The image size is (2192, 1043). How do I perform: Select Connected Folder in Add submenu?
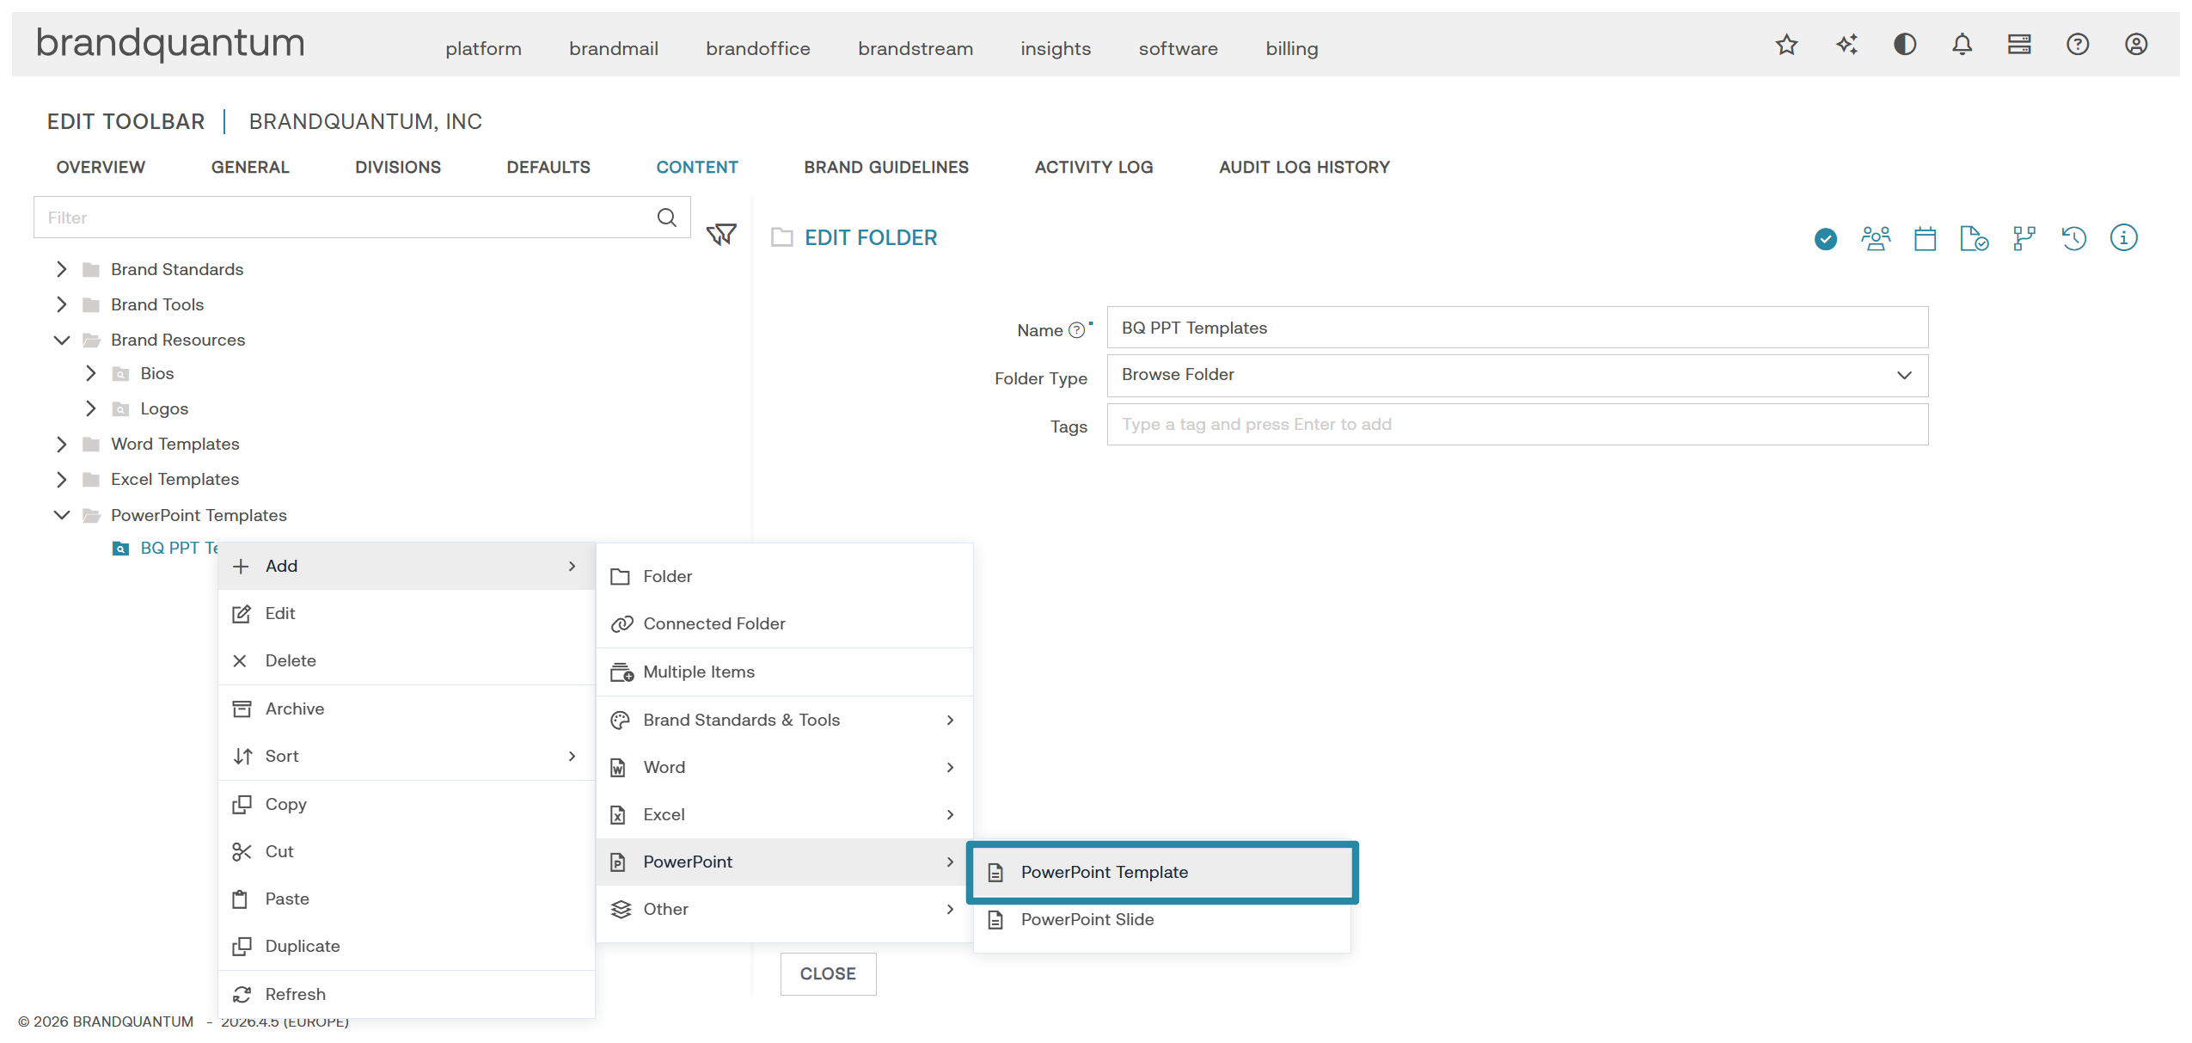tap(785, 624)
